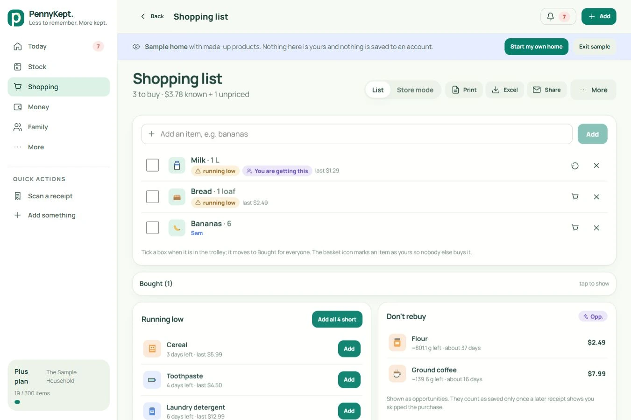631x420 pixels.
Task: Open the Money section
Action: [x=58, y=107]
